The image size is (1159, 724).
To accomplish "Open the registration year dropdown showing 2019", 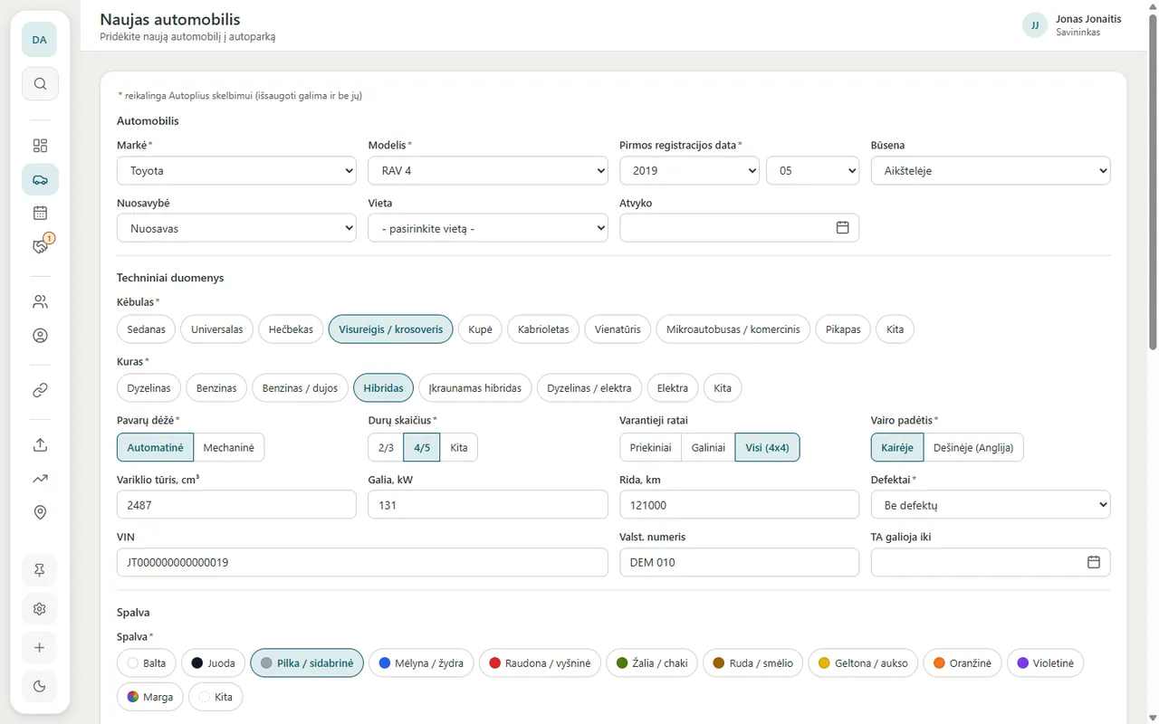I will tap(689, 170).
